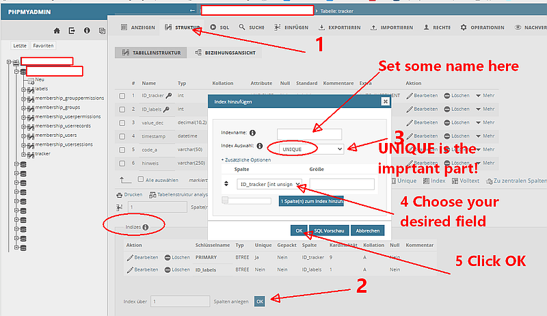Click the Bearbeiten pencil for timestamp column
547x316 pixels.
click(x=410, y=136)
